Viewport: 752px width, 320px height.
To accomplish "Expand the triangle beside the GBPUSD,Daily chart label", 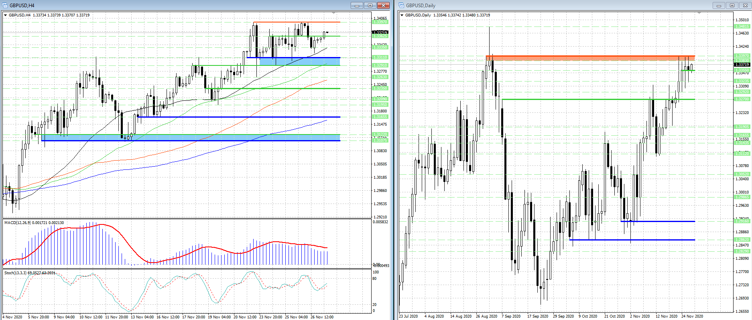I will pyautogui.click(x=402, y=15).
